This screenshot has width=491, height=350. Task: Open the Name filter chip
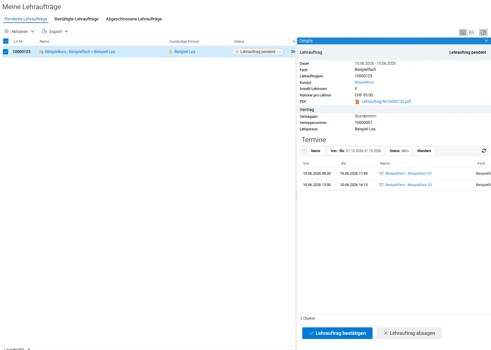(x=316, y=151)
